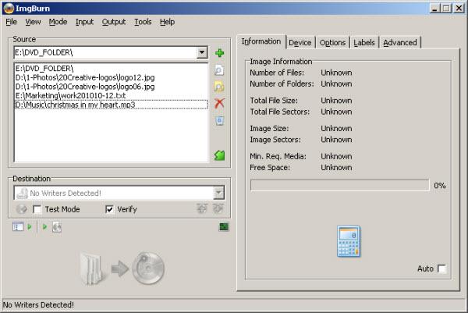468x313 pixels.
Task: Click the disc icon left of Test Mode
Action: [x=22, y=209]
